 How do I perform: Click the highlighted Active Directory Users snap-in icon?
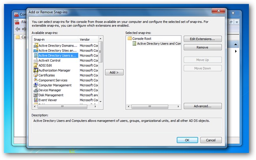click(x=35, y=55)
